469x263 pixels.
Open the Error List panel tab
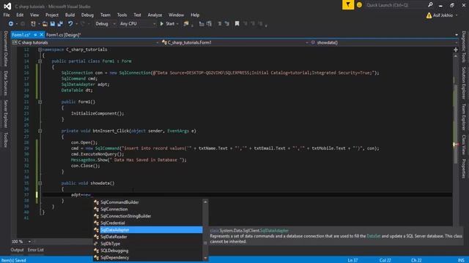pos(36,250)
